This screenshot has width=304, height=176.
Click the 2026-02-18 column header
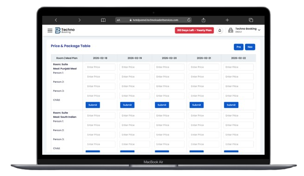point(100,58)
